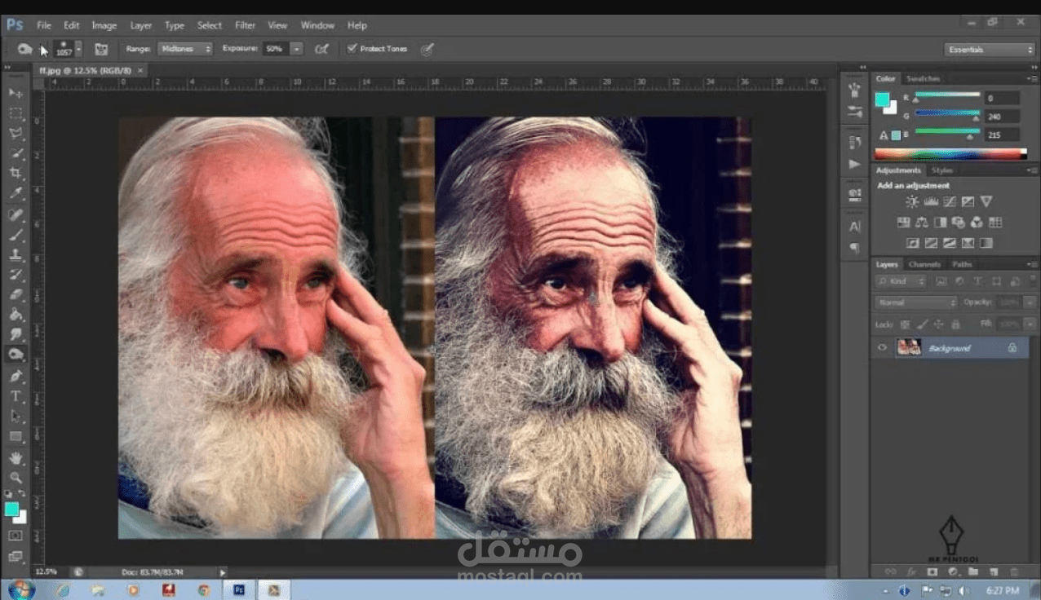Open the Normal blend mode dropdown
The height and width of the screenshot is (600, 1041).
[915, 302]
